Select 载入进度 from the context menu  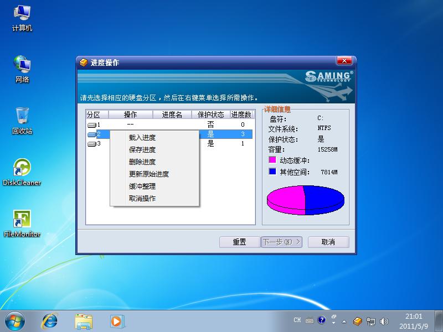coord(142,138)
